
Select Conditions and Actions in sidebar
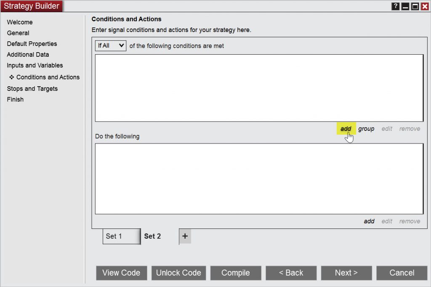(48, 77)
